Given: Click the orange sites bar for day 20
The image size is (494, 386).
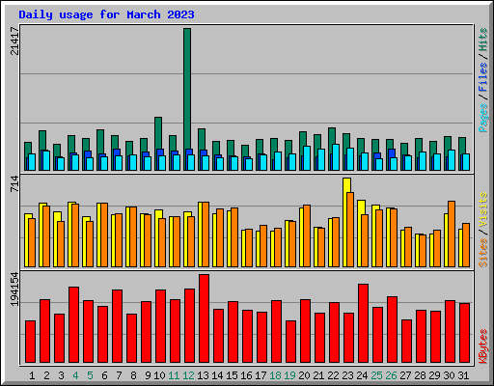Looking at the screenshot, I should pyautogui.click(x=307, y=235).
